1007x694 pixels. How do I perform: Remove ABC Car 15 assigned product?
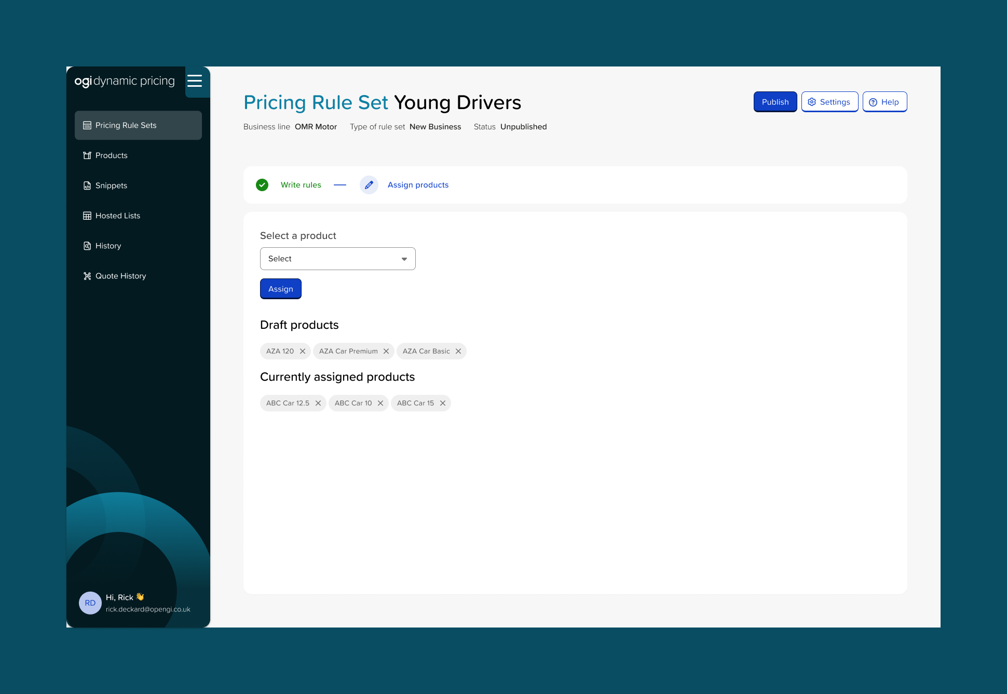443,403
